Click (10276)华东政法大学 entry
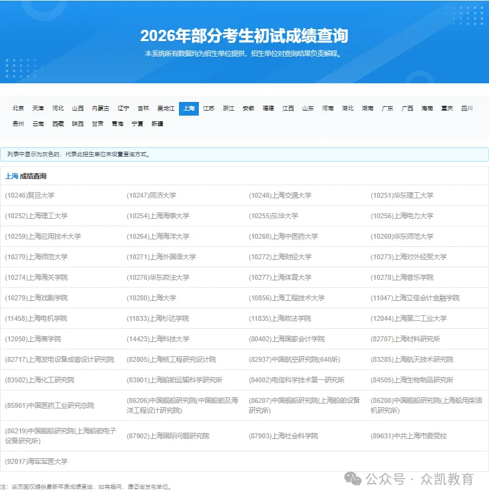This screenshot has width=489, height=498. pyautogui.click(x=158, y=277)
